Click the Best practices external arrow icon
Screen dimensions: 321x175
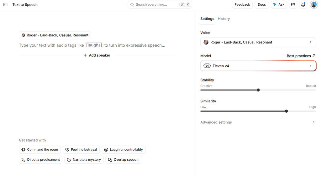314,56
